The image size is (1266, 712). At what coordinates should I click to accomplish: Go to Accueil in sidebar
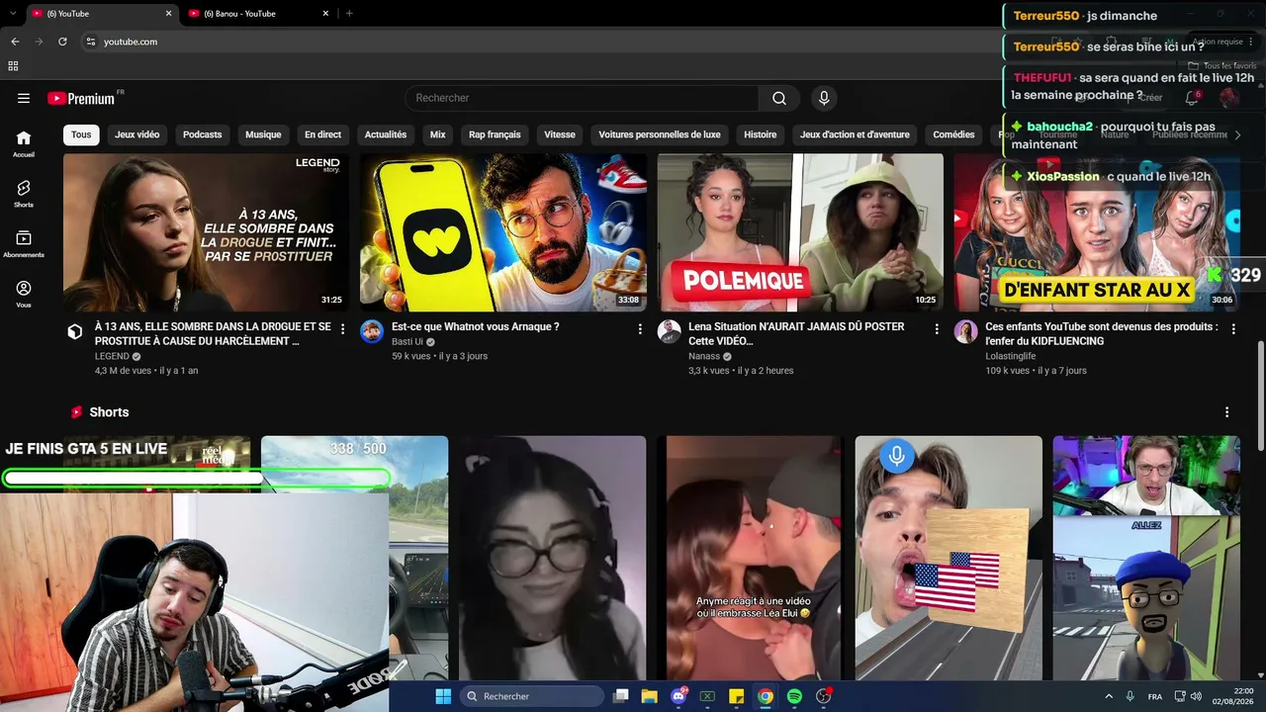(24, 144)
